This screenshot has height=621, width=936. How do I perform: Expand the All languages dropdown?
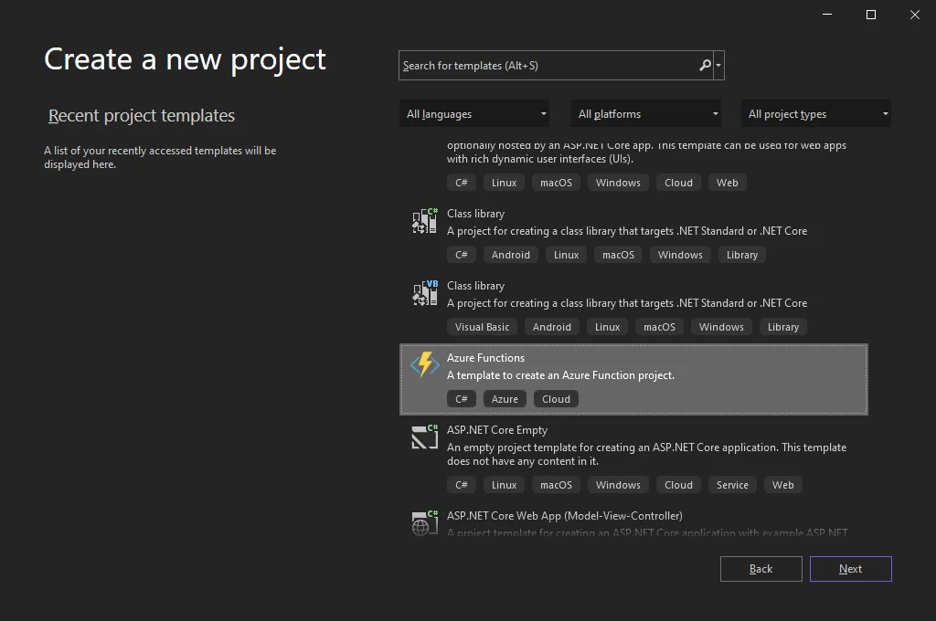coord(474,114)
